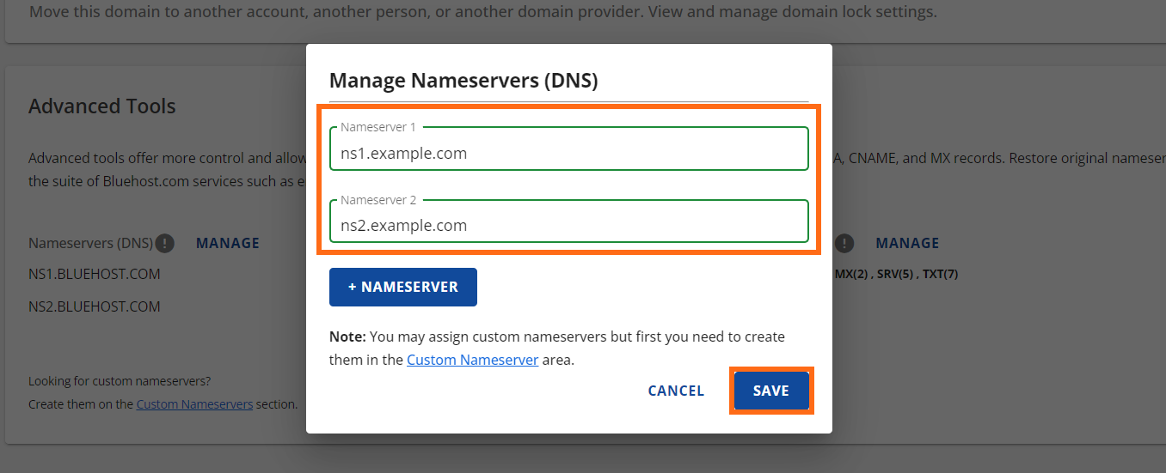Open the right-side MANAGE link above the MX records

[907, 243]
